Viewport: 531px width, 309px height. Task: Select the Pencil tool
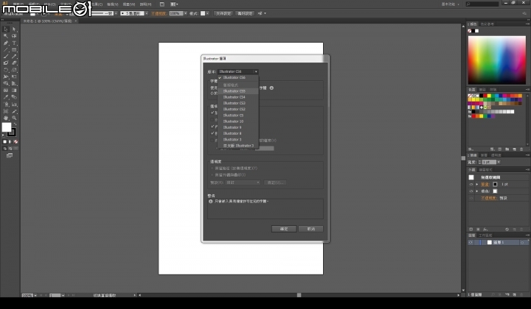click(14, 57)
